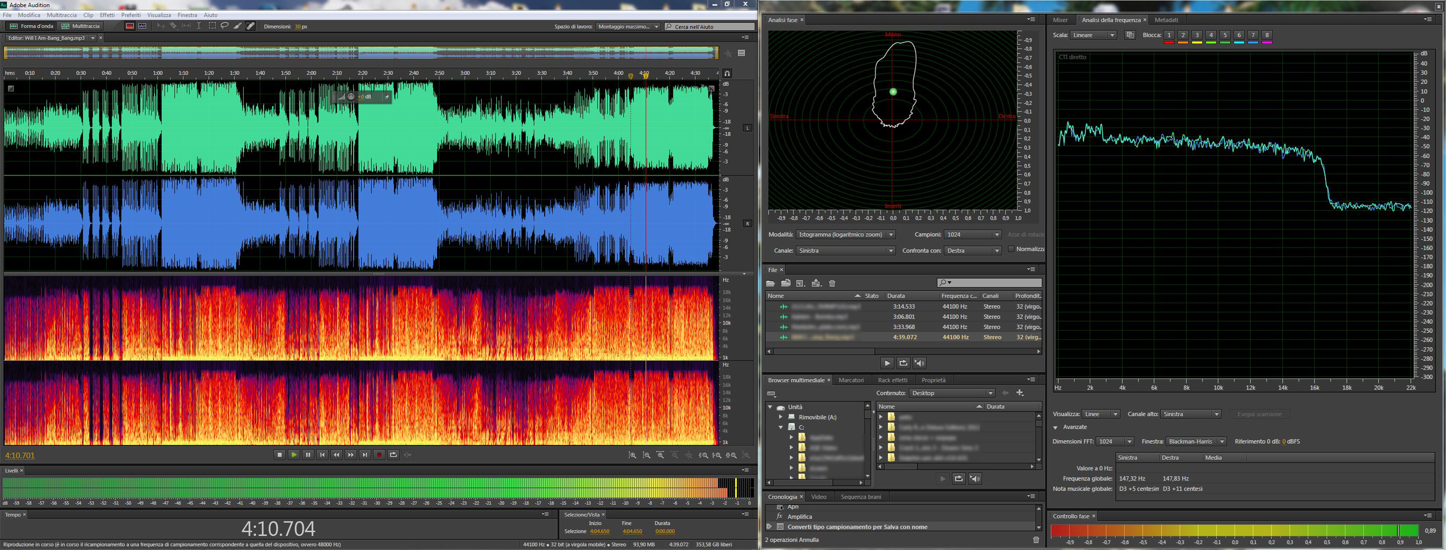Viewport: 1446px width, 550px height.
Task: Delete file with File panel trash icon
Action: click(833, 283)
